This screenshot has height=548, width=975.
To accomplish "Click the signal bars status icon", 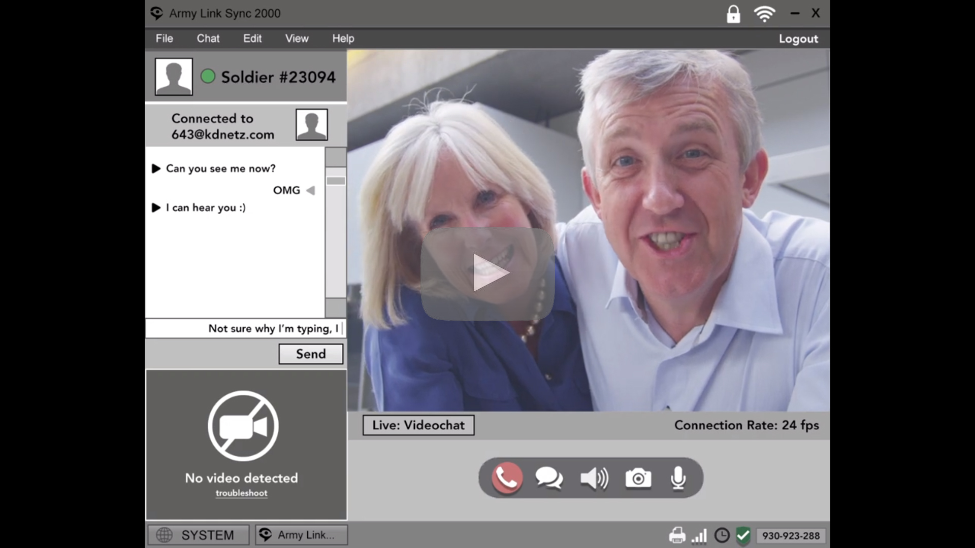I will 699,536.
